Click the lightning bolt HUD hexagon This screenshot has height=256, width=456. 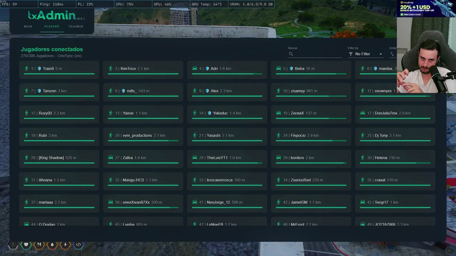[66, 245]
